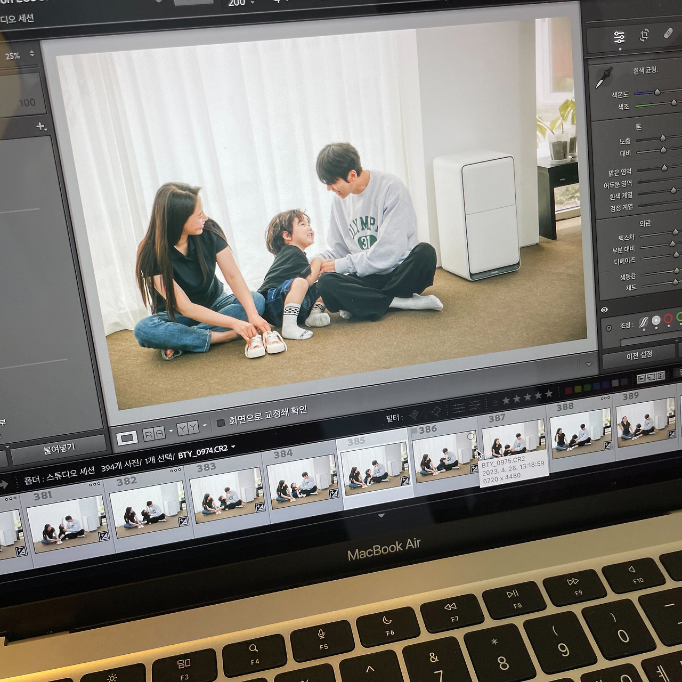Screen dimensions: 682x682
Task: Click the rating comparison symbol before stars
Action: tap(495, 402)
